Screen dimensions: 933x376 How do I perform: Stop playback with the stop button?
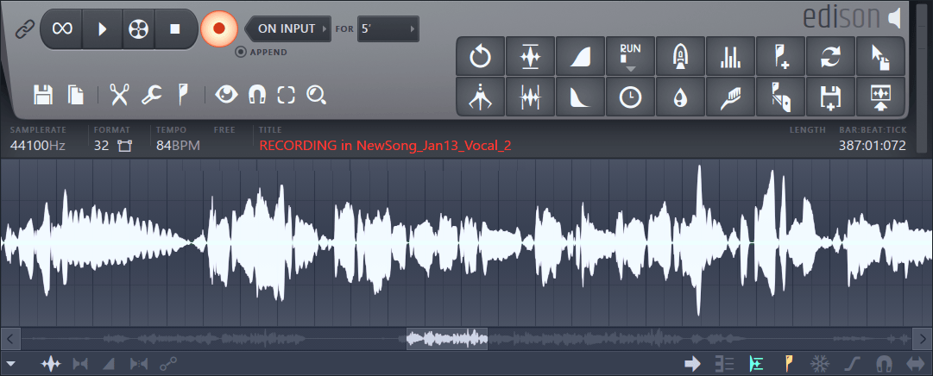(x=175, y=28)
